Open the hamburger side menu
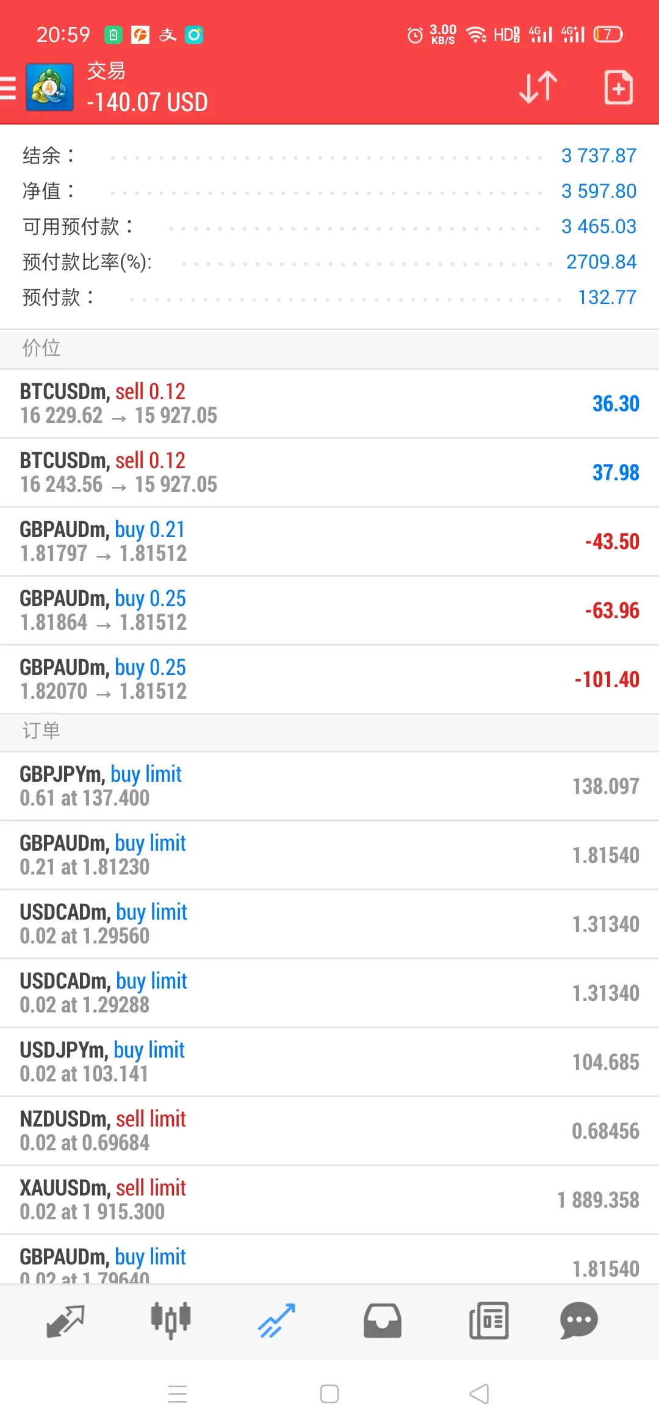 click(7, 88)
